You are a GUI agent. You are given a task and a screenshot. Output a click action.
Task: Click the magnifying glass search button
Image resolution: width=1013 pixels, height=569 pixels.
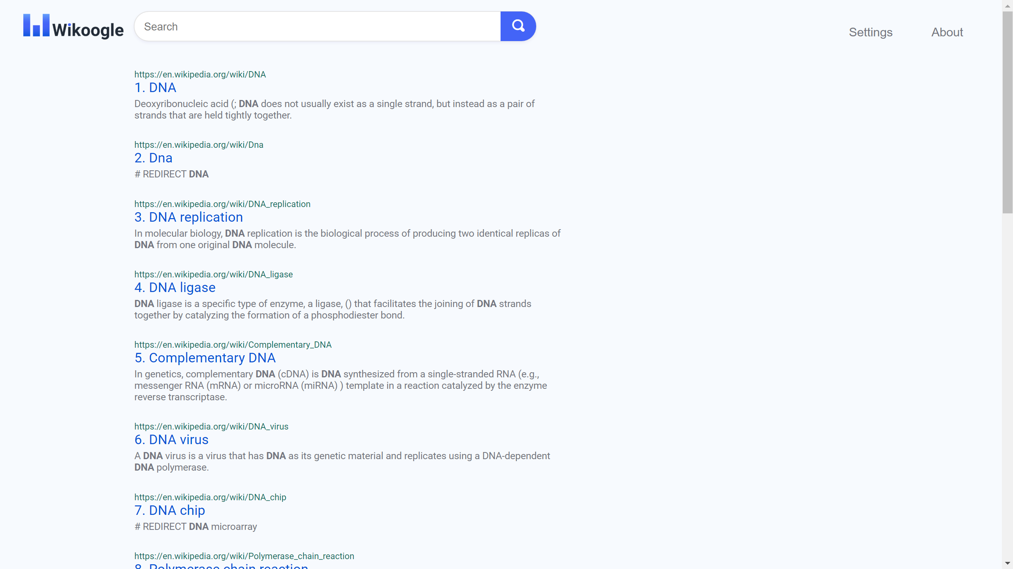pos(518,26)
